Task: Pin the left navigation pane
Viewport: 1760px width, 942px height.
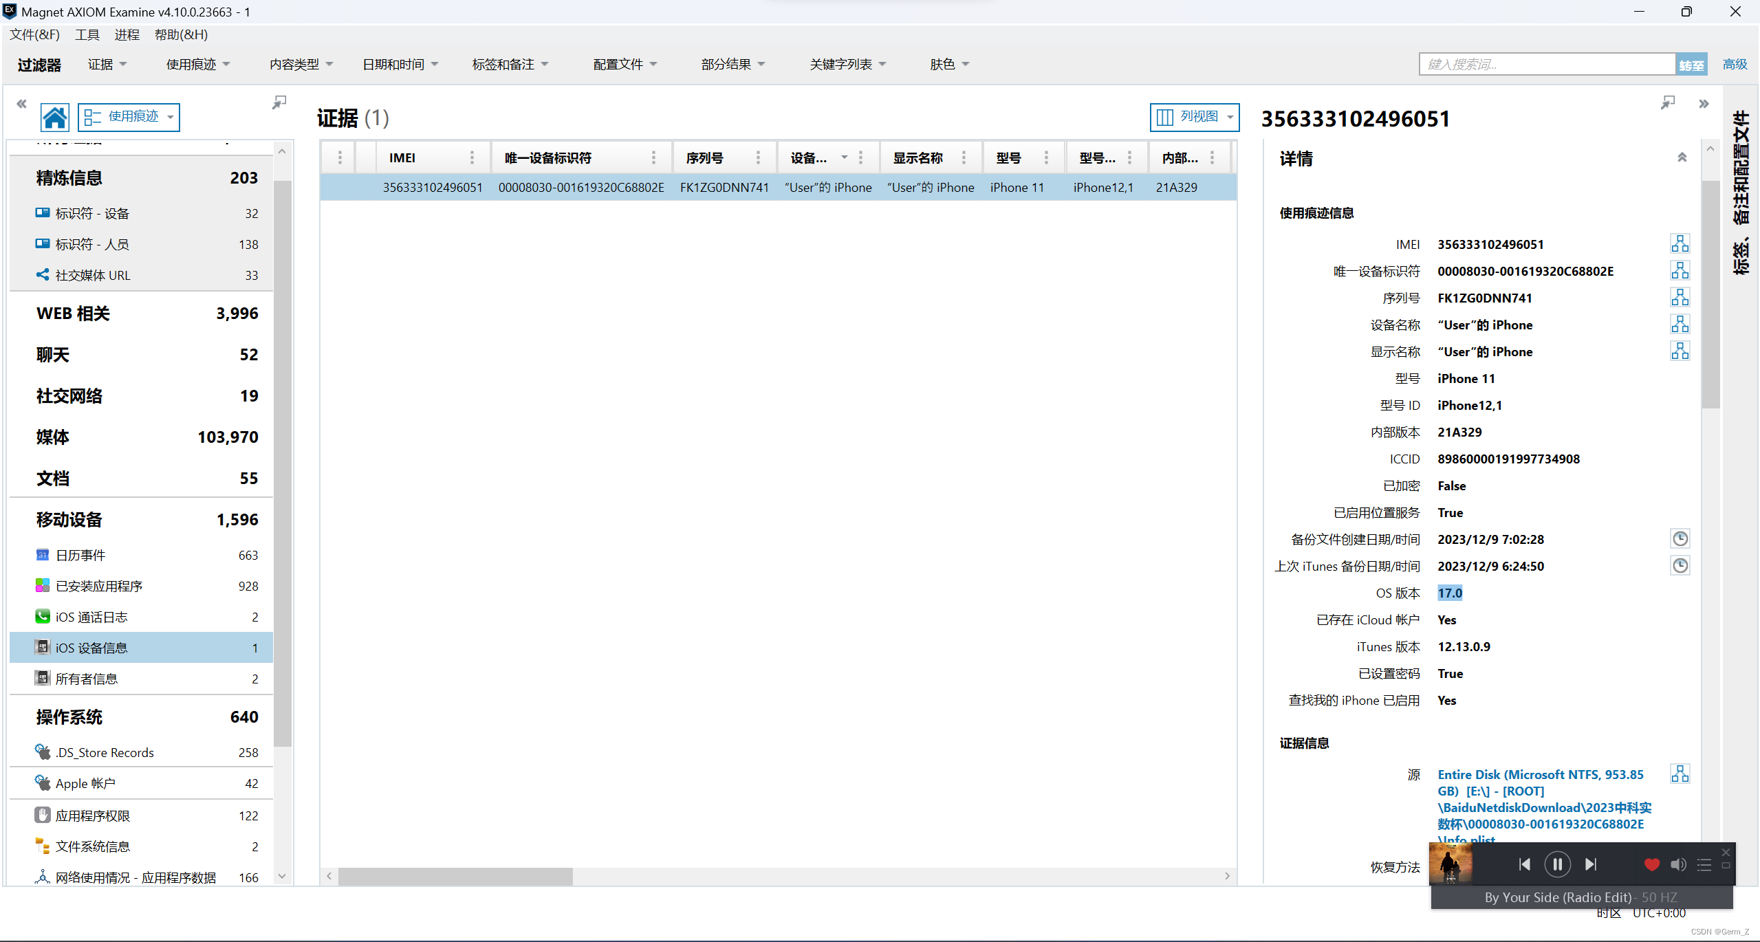Action: coord(279,102)
